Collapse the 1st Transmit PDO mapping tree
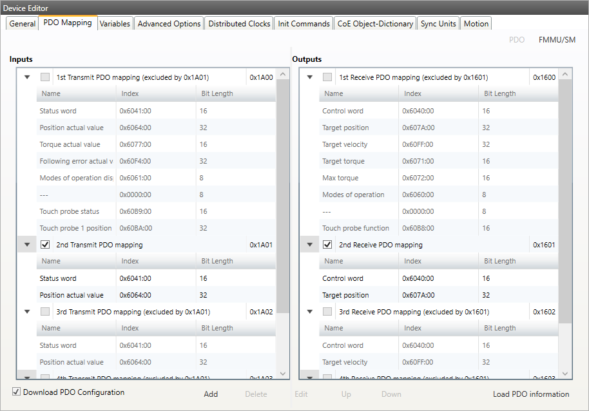 point(27,77)
